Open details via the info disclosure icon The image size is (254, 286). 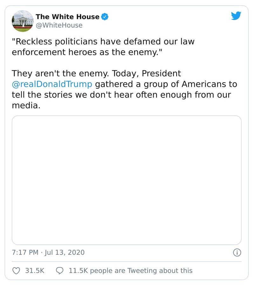click(237, 252)
